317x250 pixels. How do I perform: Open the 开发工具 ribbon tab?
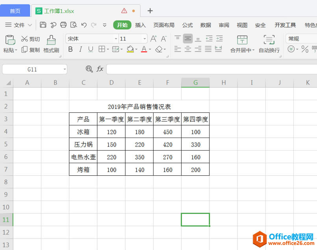tap(285, 25)
